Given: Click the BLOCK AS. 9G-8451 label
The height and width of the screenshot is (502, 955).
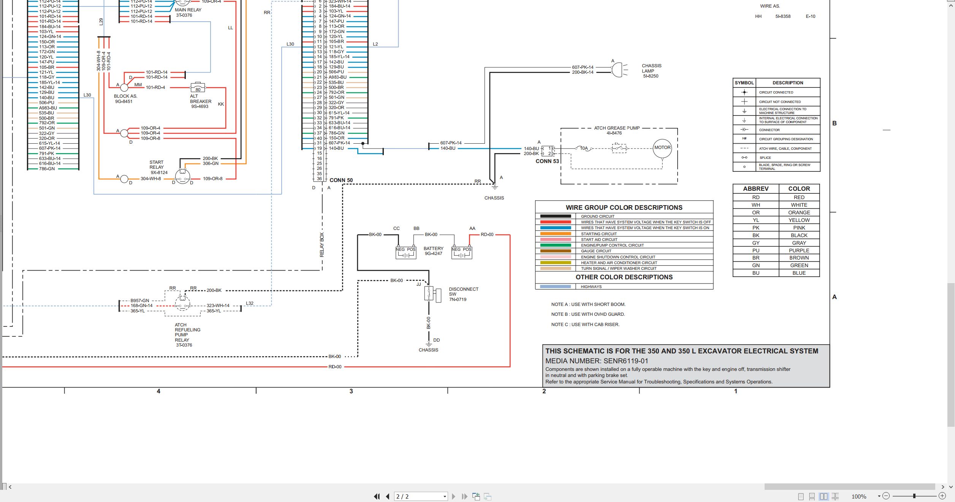Looking at the screenshot, I should pos(125,99).
